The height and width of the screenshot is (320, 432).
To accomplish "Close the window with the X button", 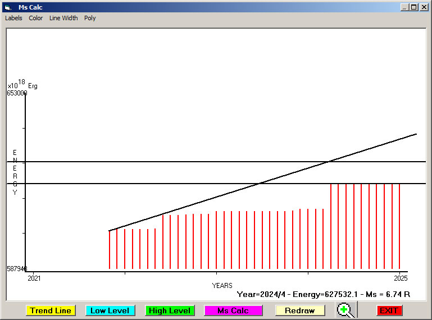I will 423,7.
